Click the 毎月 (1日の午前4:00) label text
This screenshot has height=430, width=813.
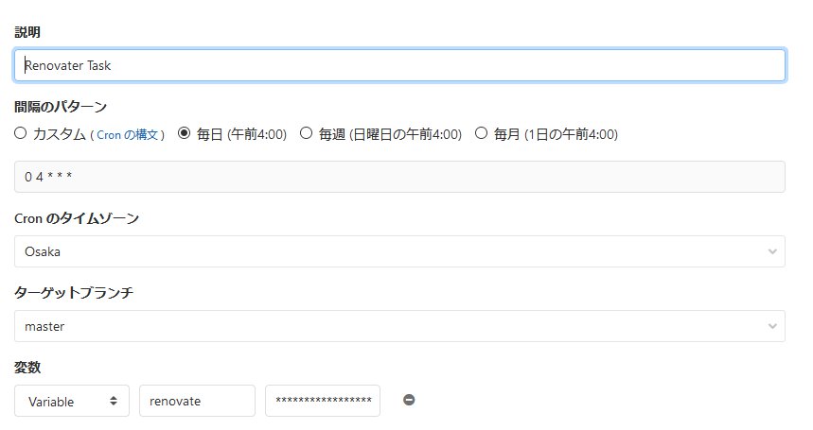tap(556, 135)
